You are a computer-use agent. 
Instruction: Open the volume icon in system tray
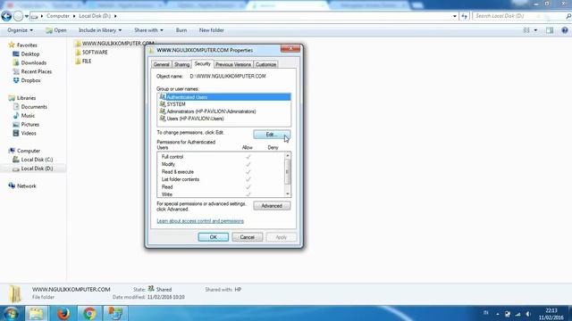(528, 314)
